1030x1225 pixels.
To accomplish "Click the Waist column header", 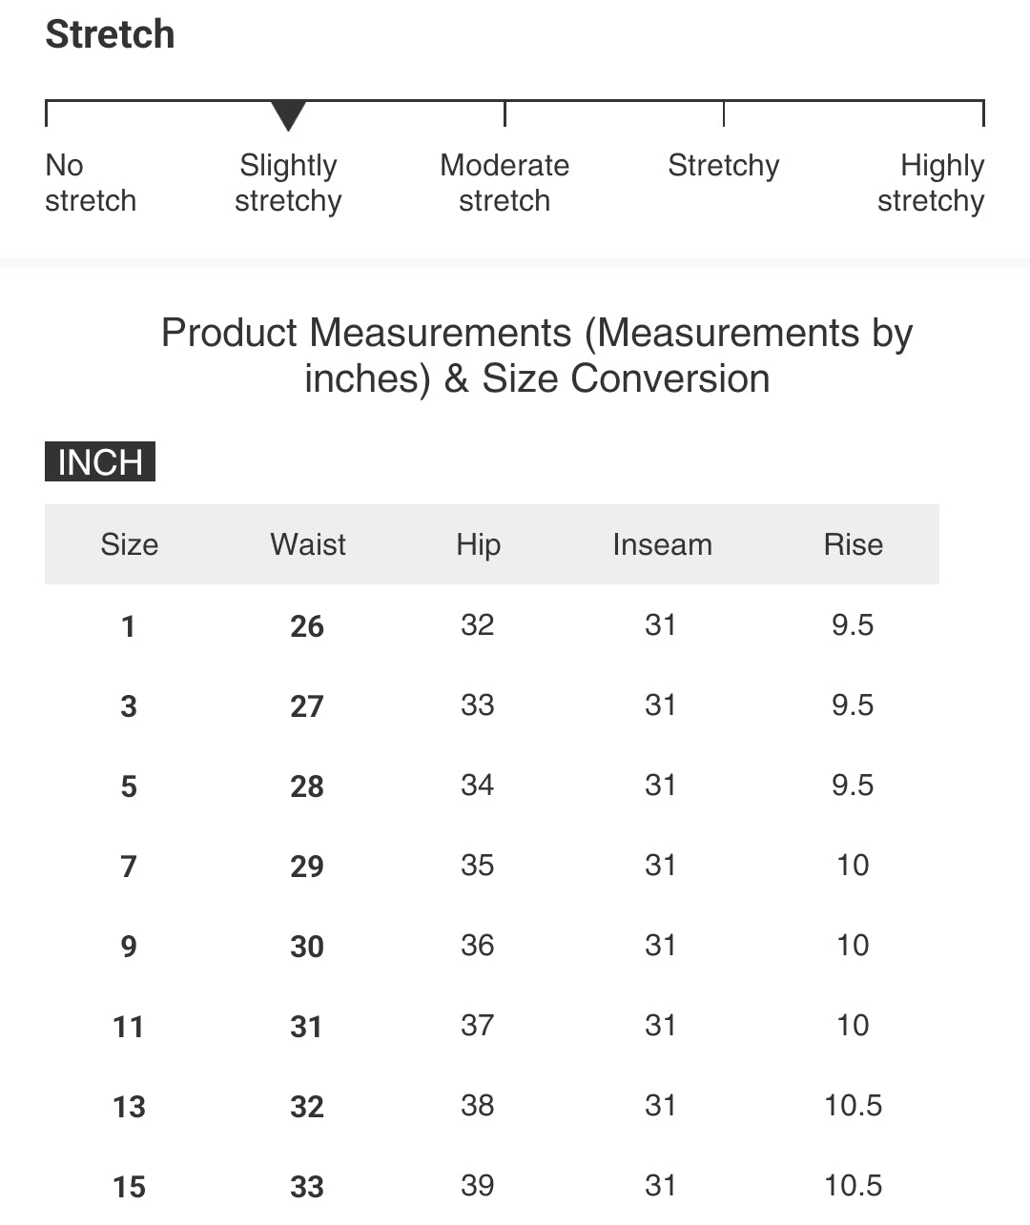I will coord(308,544).
